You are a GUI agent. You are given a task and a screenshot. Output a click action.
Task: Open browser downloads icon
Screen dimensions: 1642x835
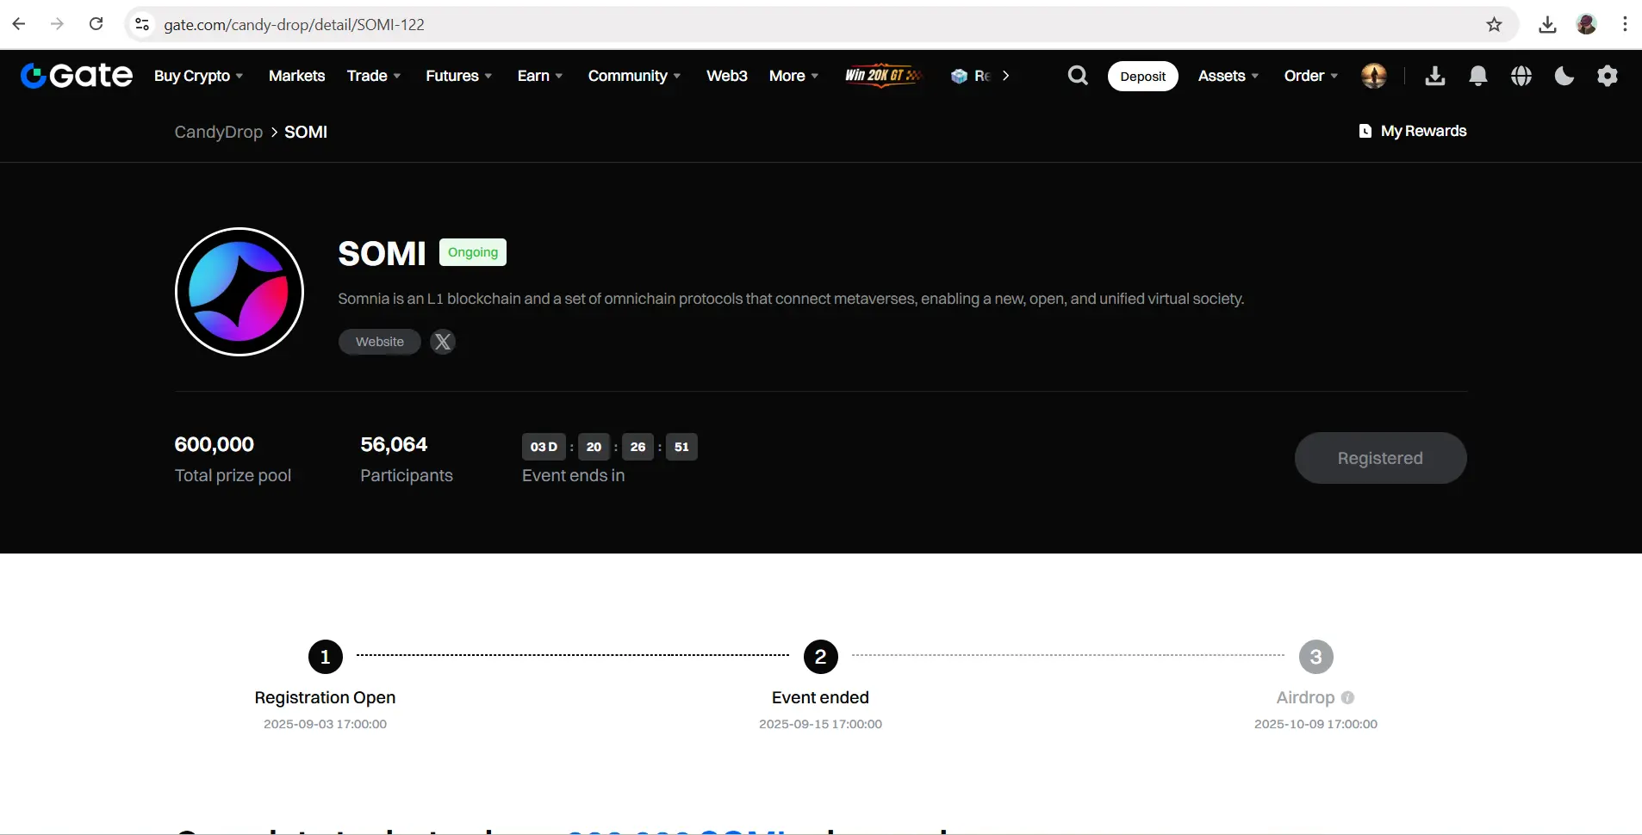click(1548, 24)
